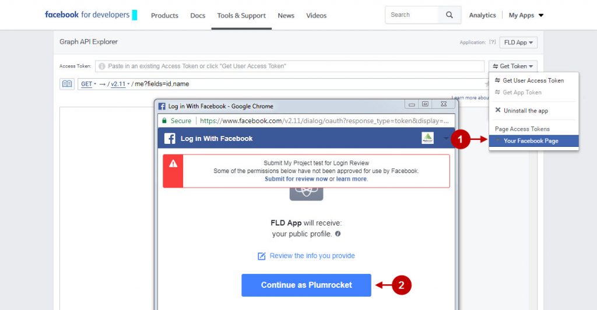Click the Application help [?] icon
This screenshot has width=597, height=310.
(492, 42)
